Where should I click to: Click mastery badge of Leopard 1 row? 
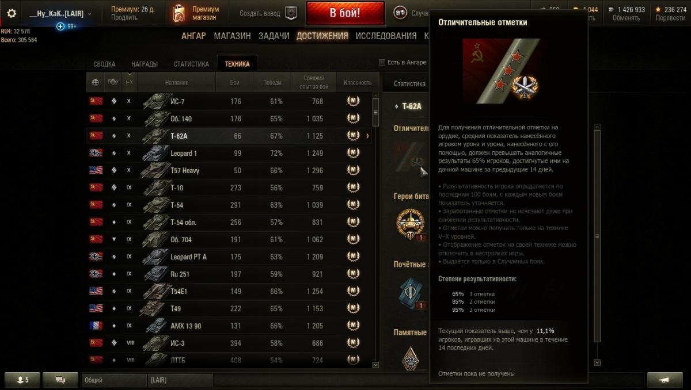tap(353, 153)
